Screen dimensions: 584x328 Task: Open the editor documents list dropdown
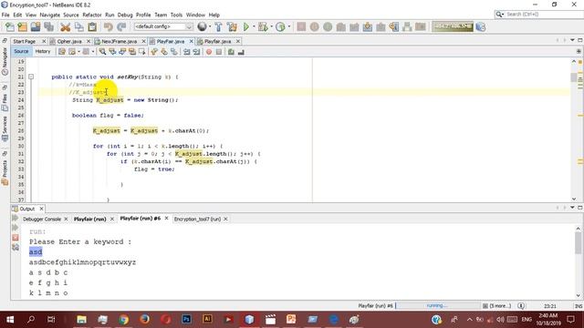pyautogui.click(x=572, y=40)
